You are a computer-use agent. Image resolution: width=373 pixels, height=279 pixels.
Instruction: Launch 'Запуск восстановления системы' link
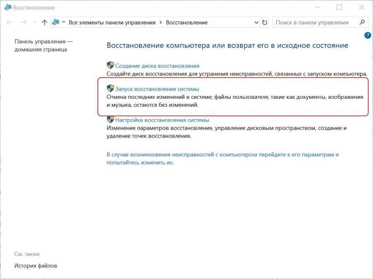tap(157, 89)
